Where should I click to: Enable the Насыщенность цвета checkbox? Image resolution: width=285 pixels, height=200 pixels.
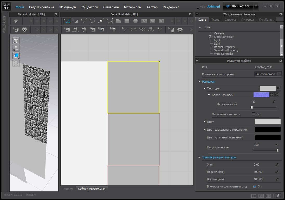pos(254,114)
